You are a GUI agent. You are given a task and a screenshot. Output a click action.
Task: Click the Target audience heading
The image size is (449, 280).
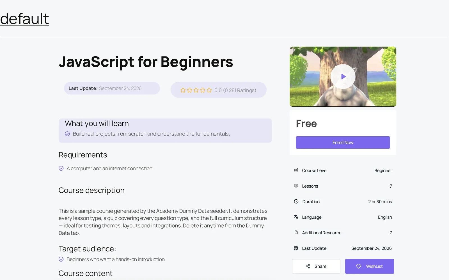[x=87, y=249]
